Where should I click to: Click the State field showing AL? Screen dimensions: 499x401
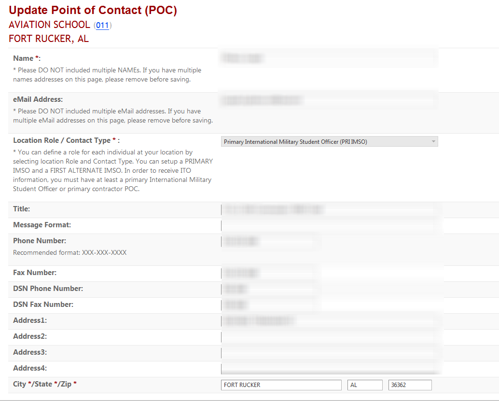(x=365, y=385)
